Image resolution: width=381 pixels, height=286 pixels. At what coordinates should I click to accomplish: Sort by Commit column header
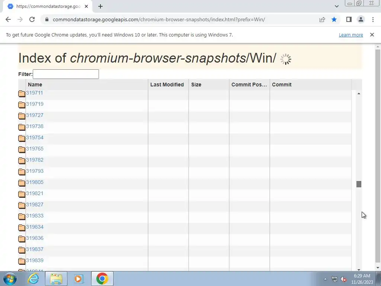311,85
